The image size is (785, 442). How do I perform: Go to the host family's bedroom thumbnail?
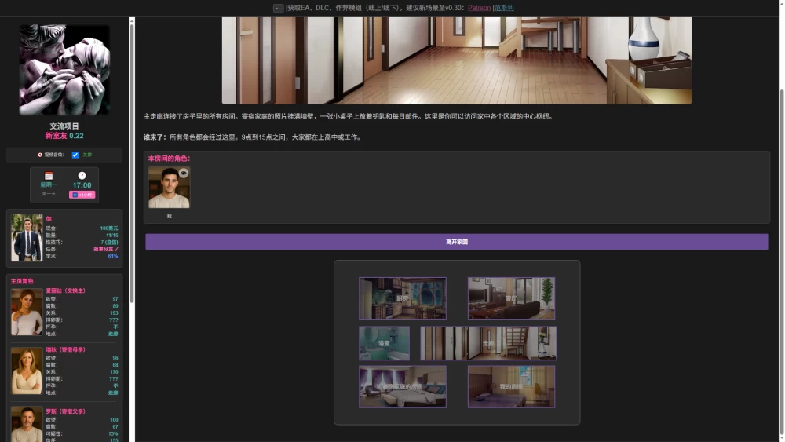403,386
